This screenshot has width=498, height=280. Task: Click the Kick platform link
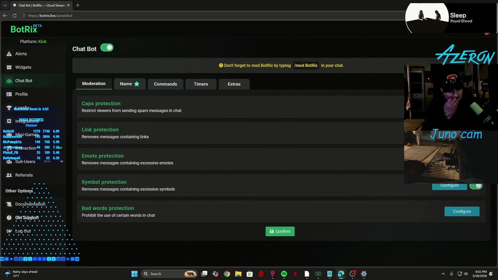[42, 42]
